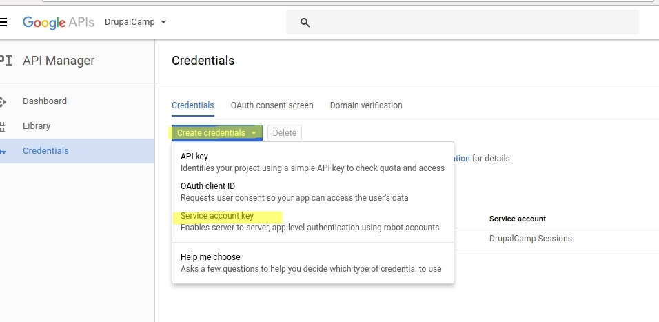
Task: Click the Google APIs logo
Action: [59, 22]
